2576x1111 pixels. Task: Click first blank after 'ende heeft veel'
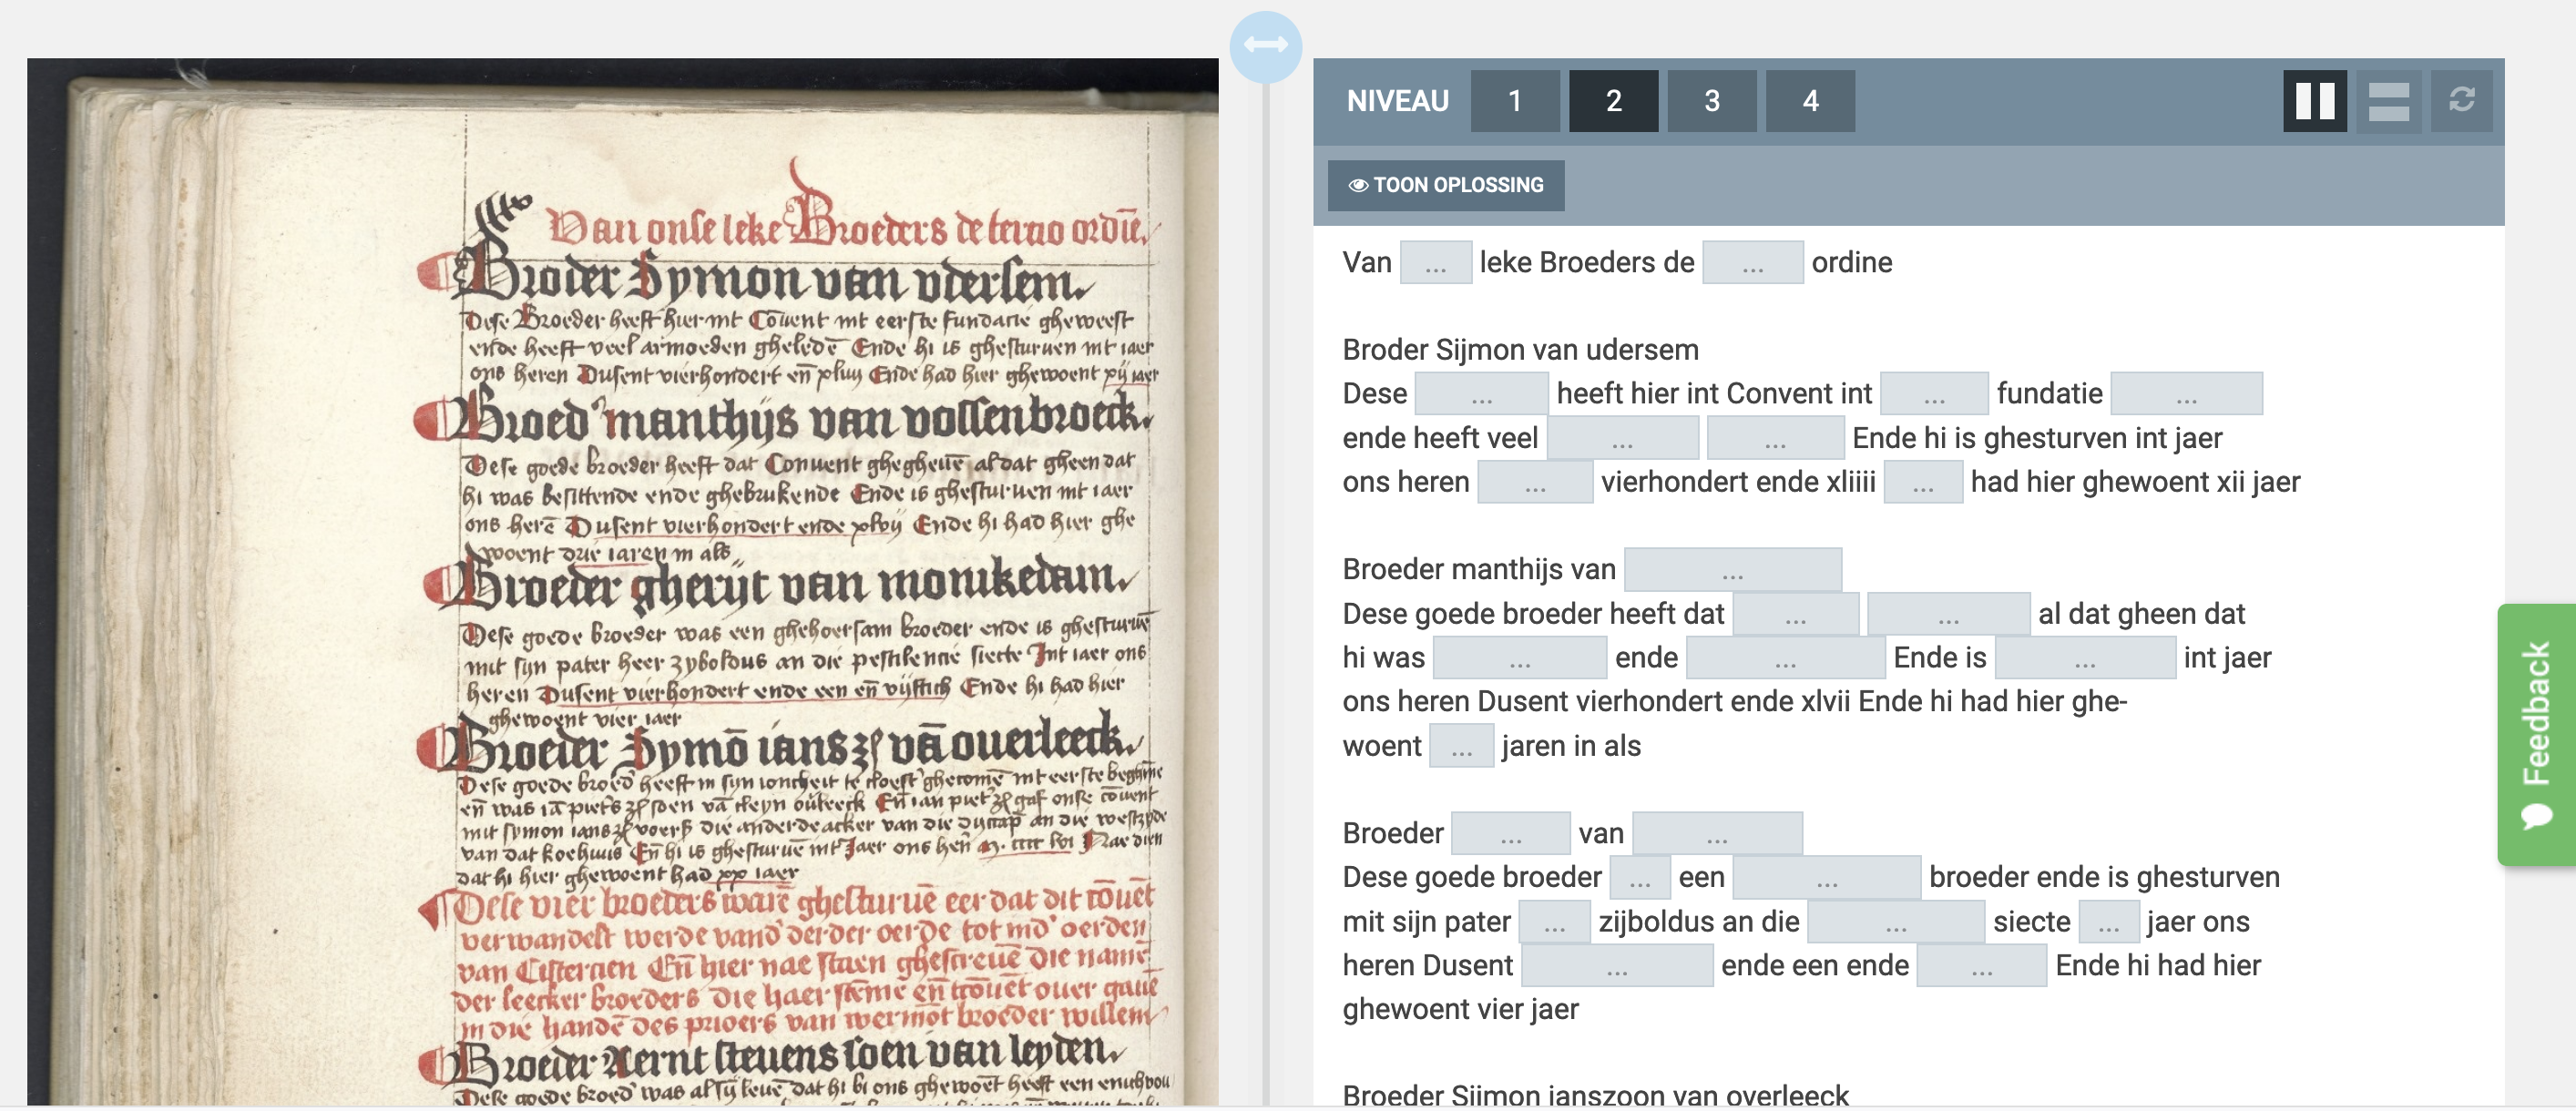pos(1622,438)
